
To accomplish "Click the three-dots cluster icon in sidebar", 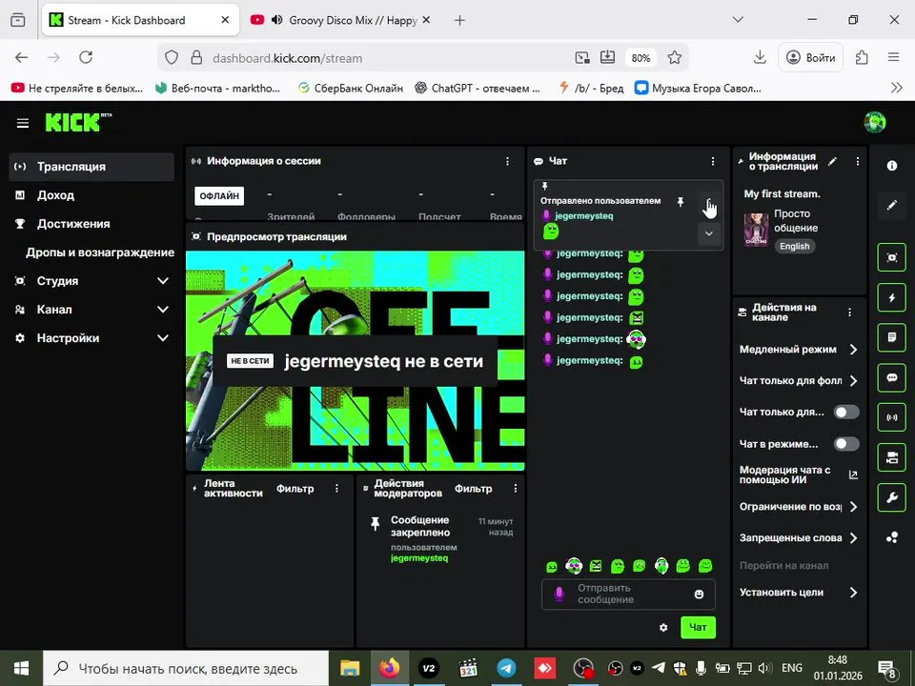I will point(892,537).
